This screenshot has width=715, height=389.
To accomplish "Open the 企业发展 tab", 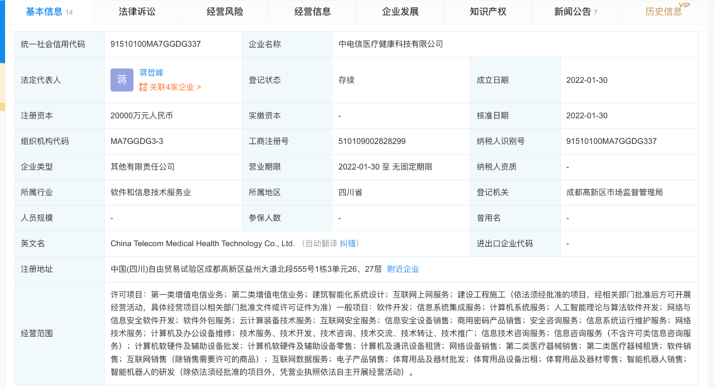I will [400, 12].
